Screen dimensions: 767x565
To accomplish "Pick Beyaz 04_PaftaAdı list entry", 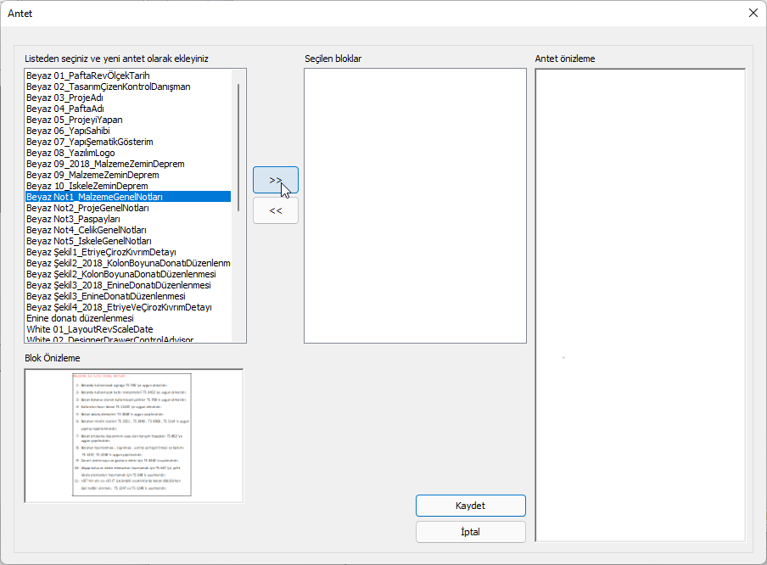I will [x=127, y=109].
